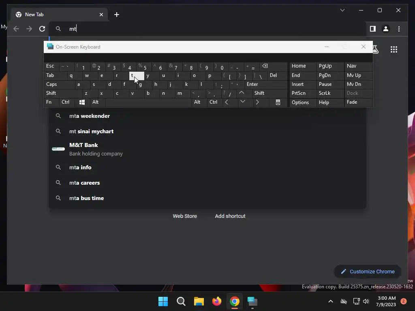Open Chrome tab search chevron
Image resolution: width=415 pixels, height=311 pixels.
click(x=342, y=10)
